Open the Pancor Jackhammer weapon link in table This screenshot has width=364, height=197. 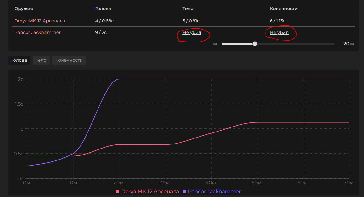point(37,32)
